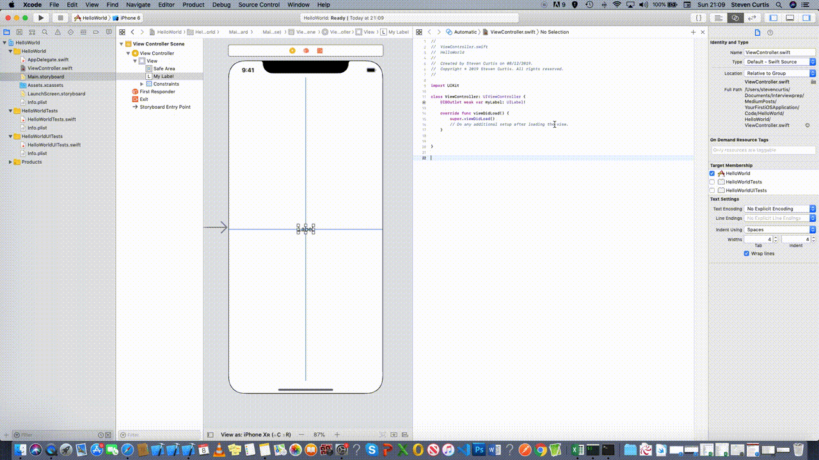This screenshot has width=819, height=460.
Task: Edit the file Name field
Action: 780,52
